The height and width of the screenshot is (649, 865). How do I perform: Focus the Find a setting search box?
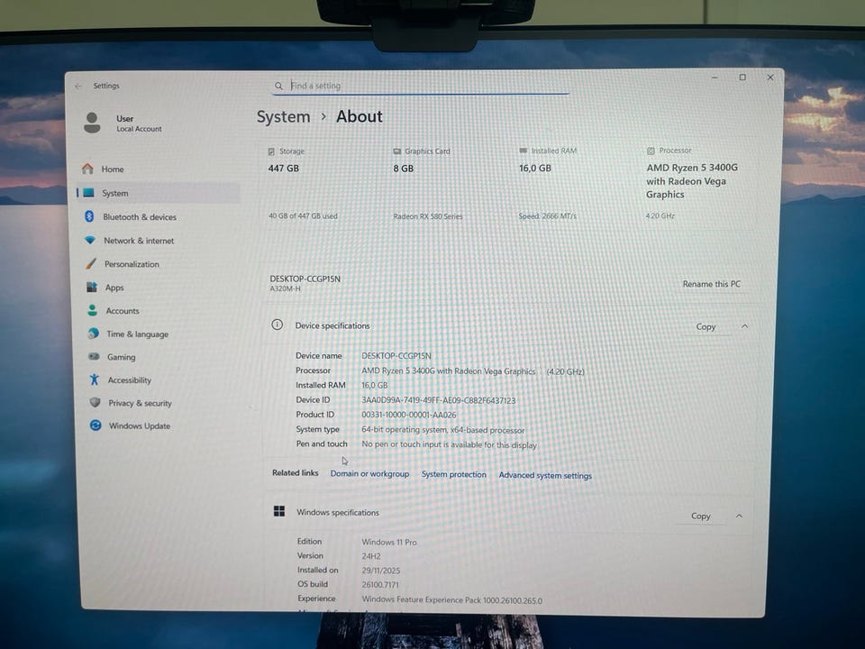tap(421, 86)
